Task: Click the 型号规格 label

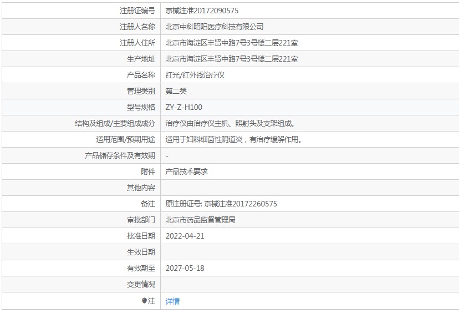Action: click(x=141, y=107)
